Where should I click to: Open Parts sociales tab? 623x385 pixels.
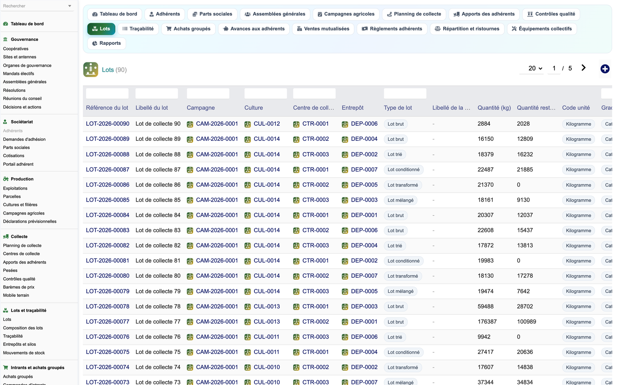[212, 14]
